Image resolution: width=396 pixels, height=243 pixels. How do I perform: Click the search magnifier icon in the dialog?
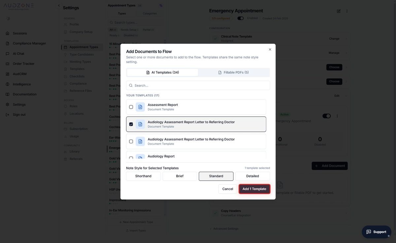click(x=131, y=86)
